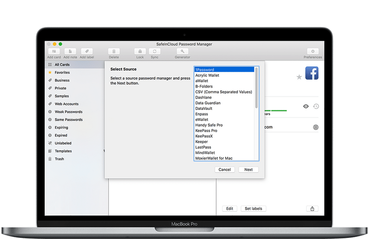Choose eWallet in source list
This screenshot has width=369, height=239.
click(x=224, y=119)
